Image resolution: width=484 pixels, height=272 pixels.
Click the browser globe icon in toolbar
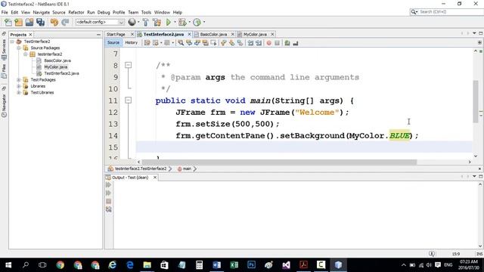pos(132,22)
